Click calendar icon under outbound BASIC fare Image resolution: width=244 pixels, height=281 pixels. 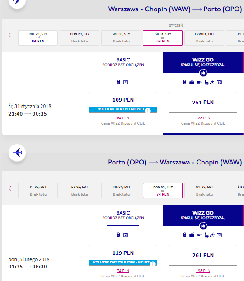pyautogui.click(x=126, y=82)
